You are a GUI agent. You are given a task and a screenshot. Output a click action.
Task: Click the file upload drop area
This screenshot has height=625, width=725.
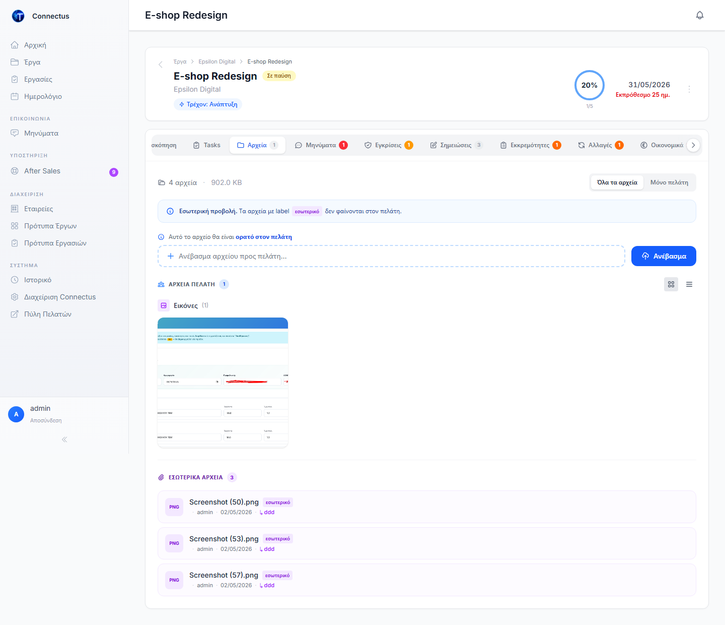click(x=391, y=256)
